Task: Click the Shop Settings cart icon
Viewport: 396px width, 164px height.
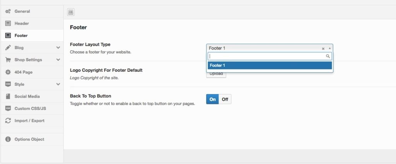Action: click(x=8, y=60)
